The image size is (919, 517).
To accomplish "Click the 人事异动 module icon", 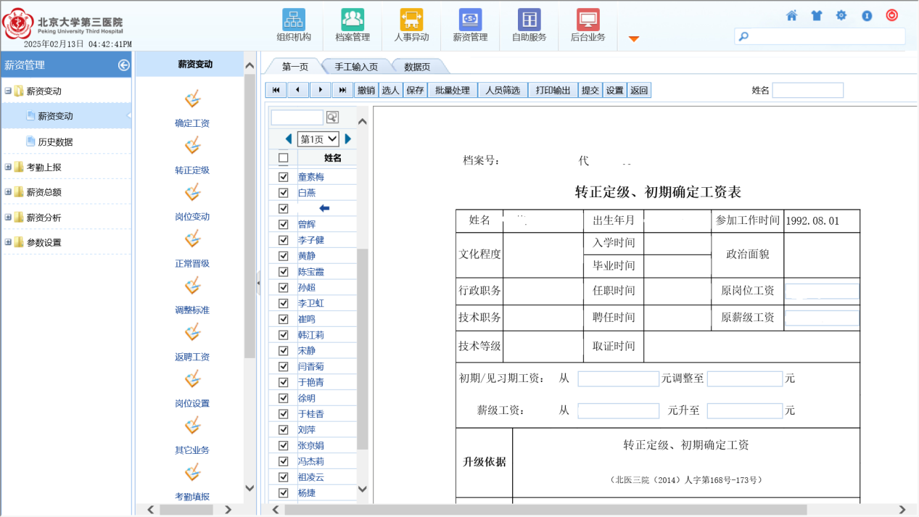I will pos(411,20).
